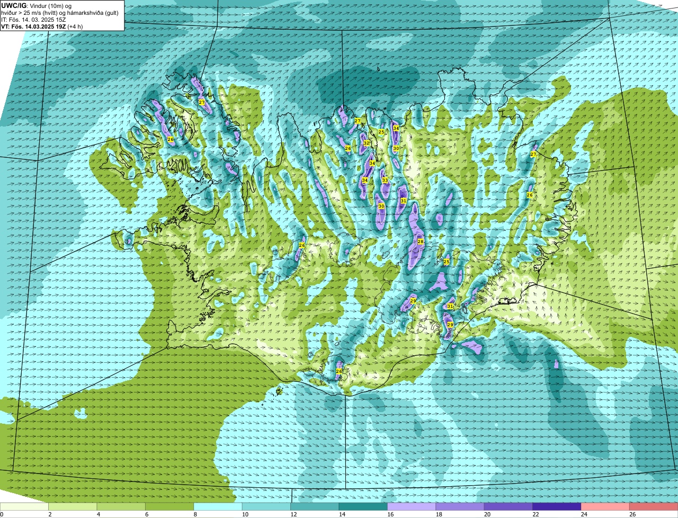The width and height of the screenshot is (678, 518).
Task: Click the 8–10 m/s pale cyan legend swatch
Action: pyautogui.click(x=218, y=507)
